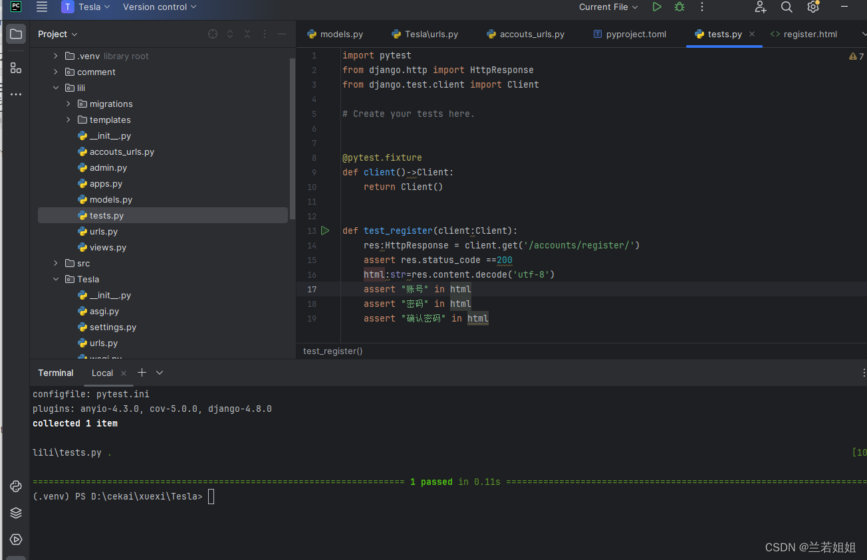Open the Services layers icon in left sidebar
867x560 pixels.
(x=16, y=513)
